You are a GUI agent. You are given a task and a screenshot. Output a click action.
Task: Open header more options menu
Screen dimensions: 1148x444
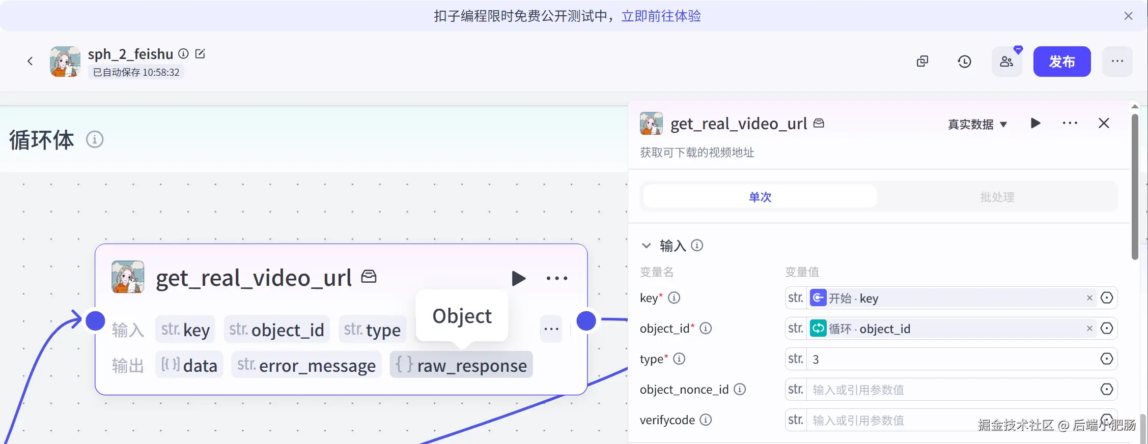point(1117,62)
